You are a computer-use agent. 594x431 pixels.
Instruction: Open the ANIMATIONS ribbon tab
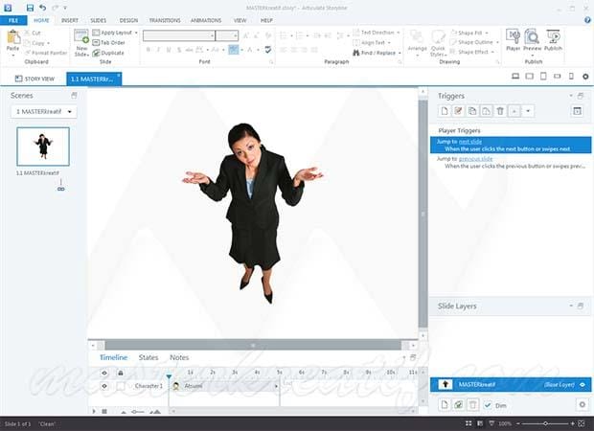pyautogui.click(x=206, y=20)
